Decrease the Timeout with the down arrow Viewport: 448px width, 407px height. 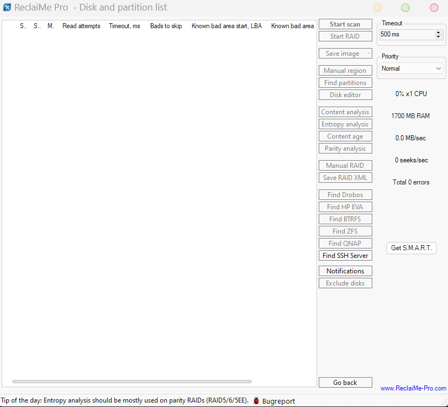438,36
